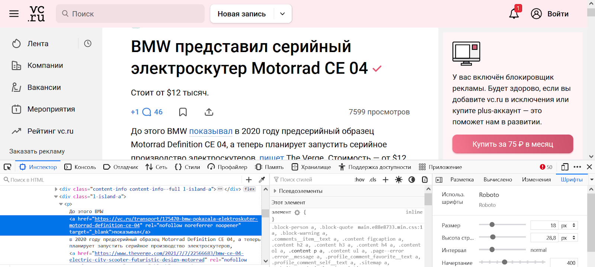The width and height of the screenshot is (595, 267).
Task: Open the 'Лента' sidebar item
Action: 38,44
